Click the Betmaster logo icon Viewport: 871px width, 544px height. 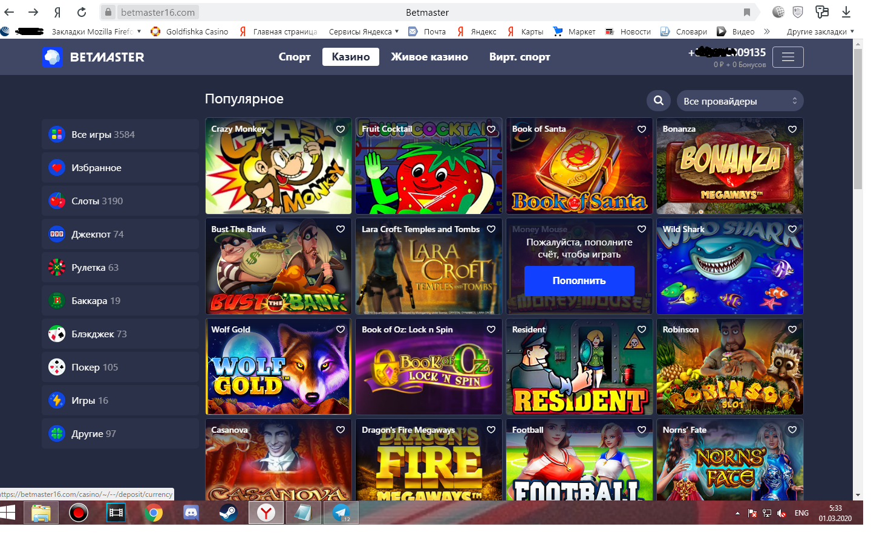tap(53, 57)
